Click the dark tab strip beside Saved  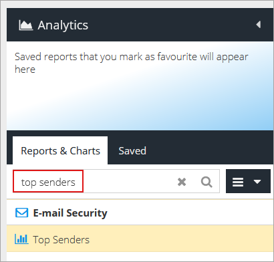coord(209,150)
